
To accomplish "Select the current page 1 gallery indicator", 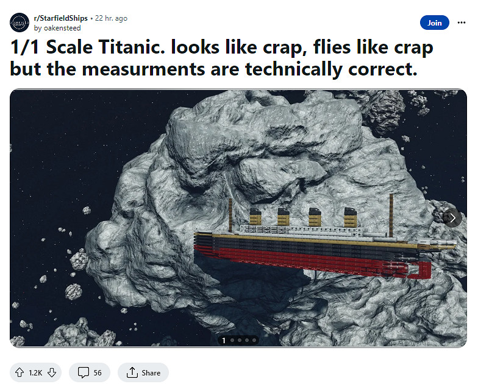I will 224,340.
